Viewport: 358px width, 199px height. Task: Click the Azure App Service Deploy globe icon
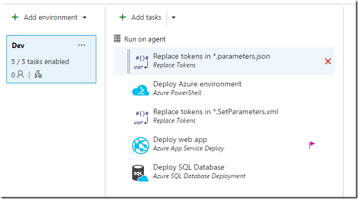pyautogui.click(x=141, y=146)
